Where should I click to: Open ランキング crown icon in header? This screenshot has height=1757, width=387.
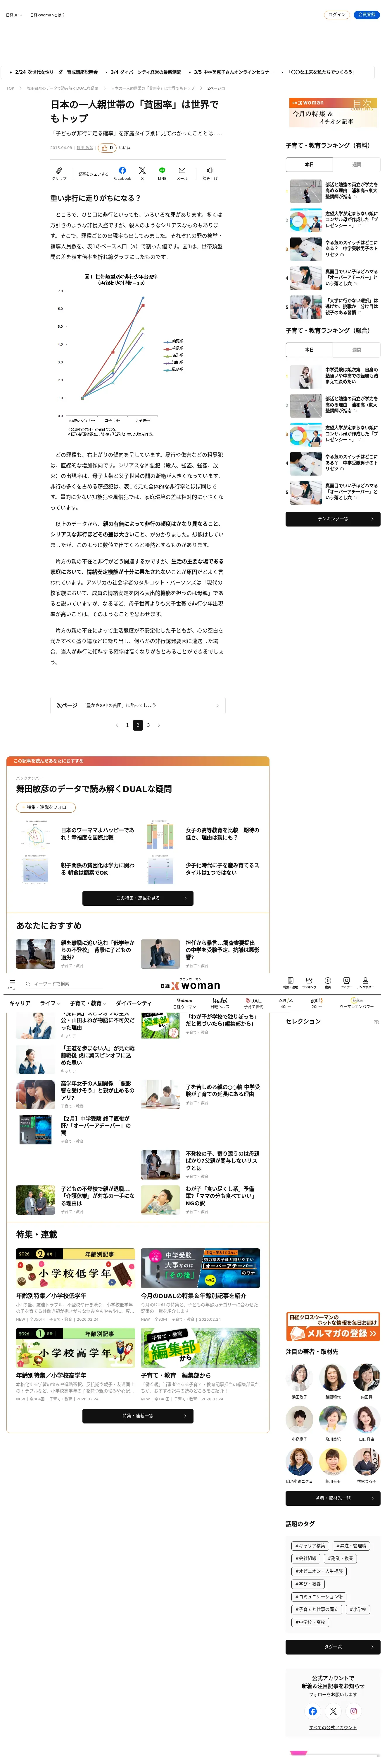point(309,980)
